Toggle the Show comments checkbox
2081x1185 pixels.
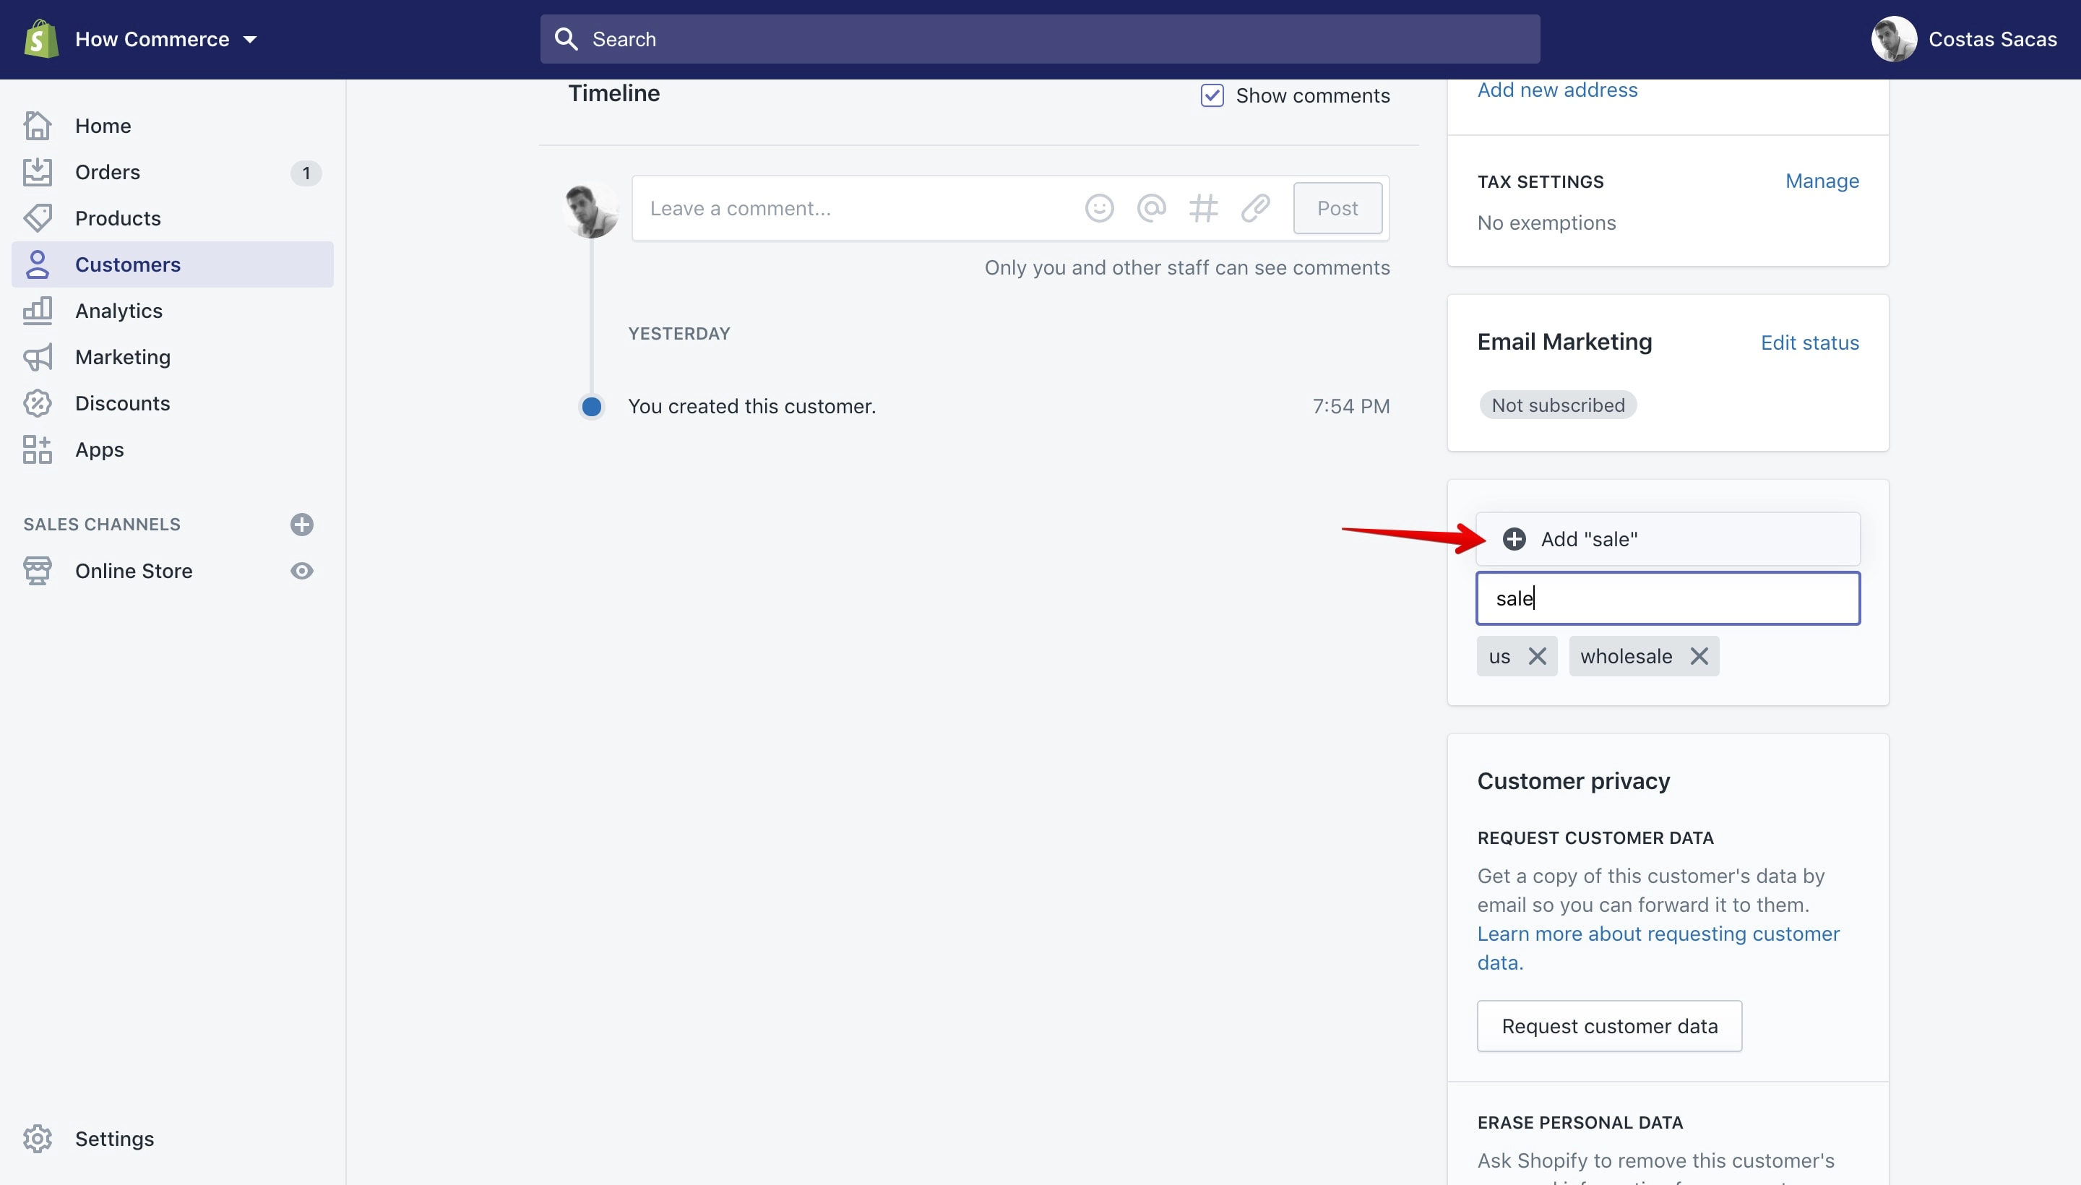(1212, 95)
